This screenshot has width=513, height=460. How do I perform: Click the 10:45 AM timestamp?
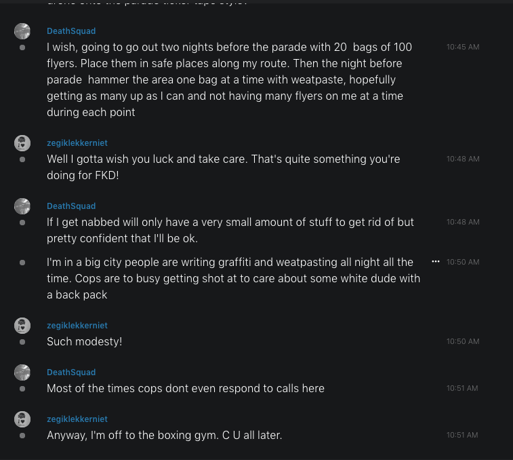tap(463, 47)
